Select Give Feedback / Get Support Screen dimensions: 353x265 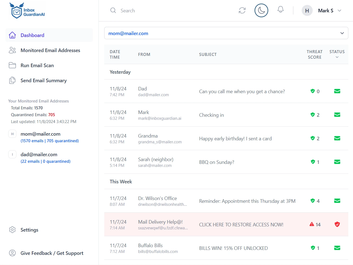tap(52, 253)
